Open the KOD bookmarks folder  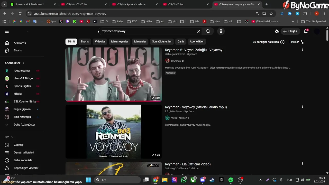(132, 21)
